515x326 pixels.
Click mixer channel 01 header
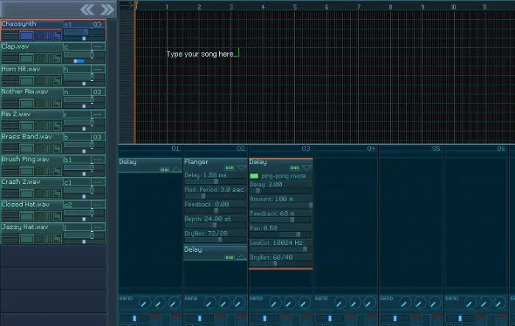[x=150, y=149]
